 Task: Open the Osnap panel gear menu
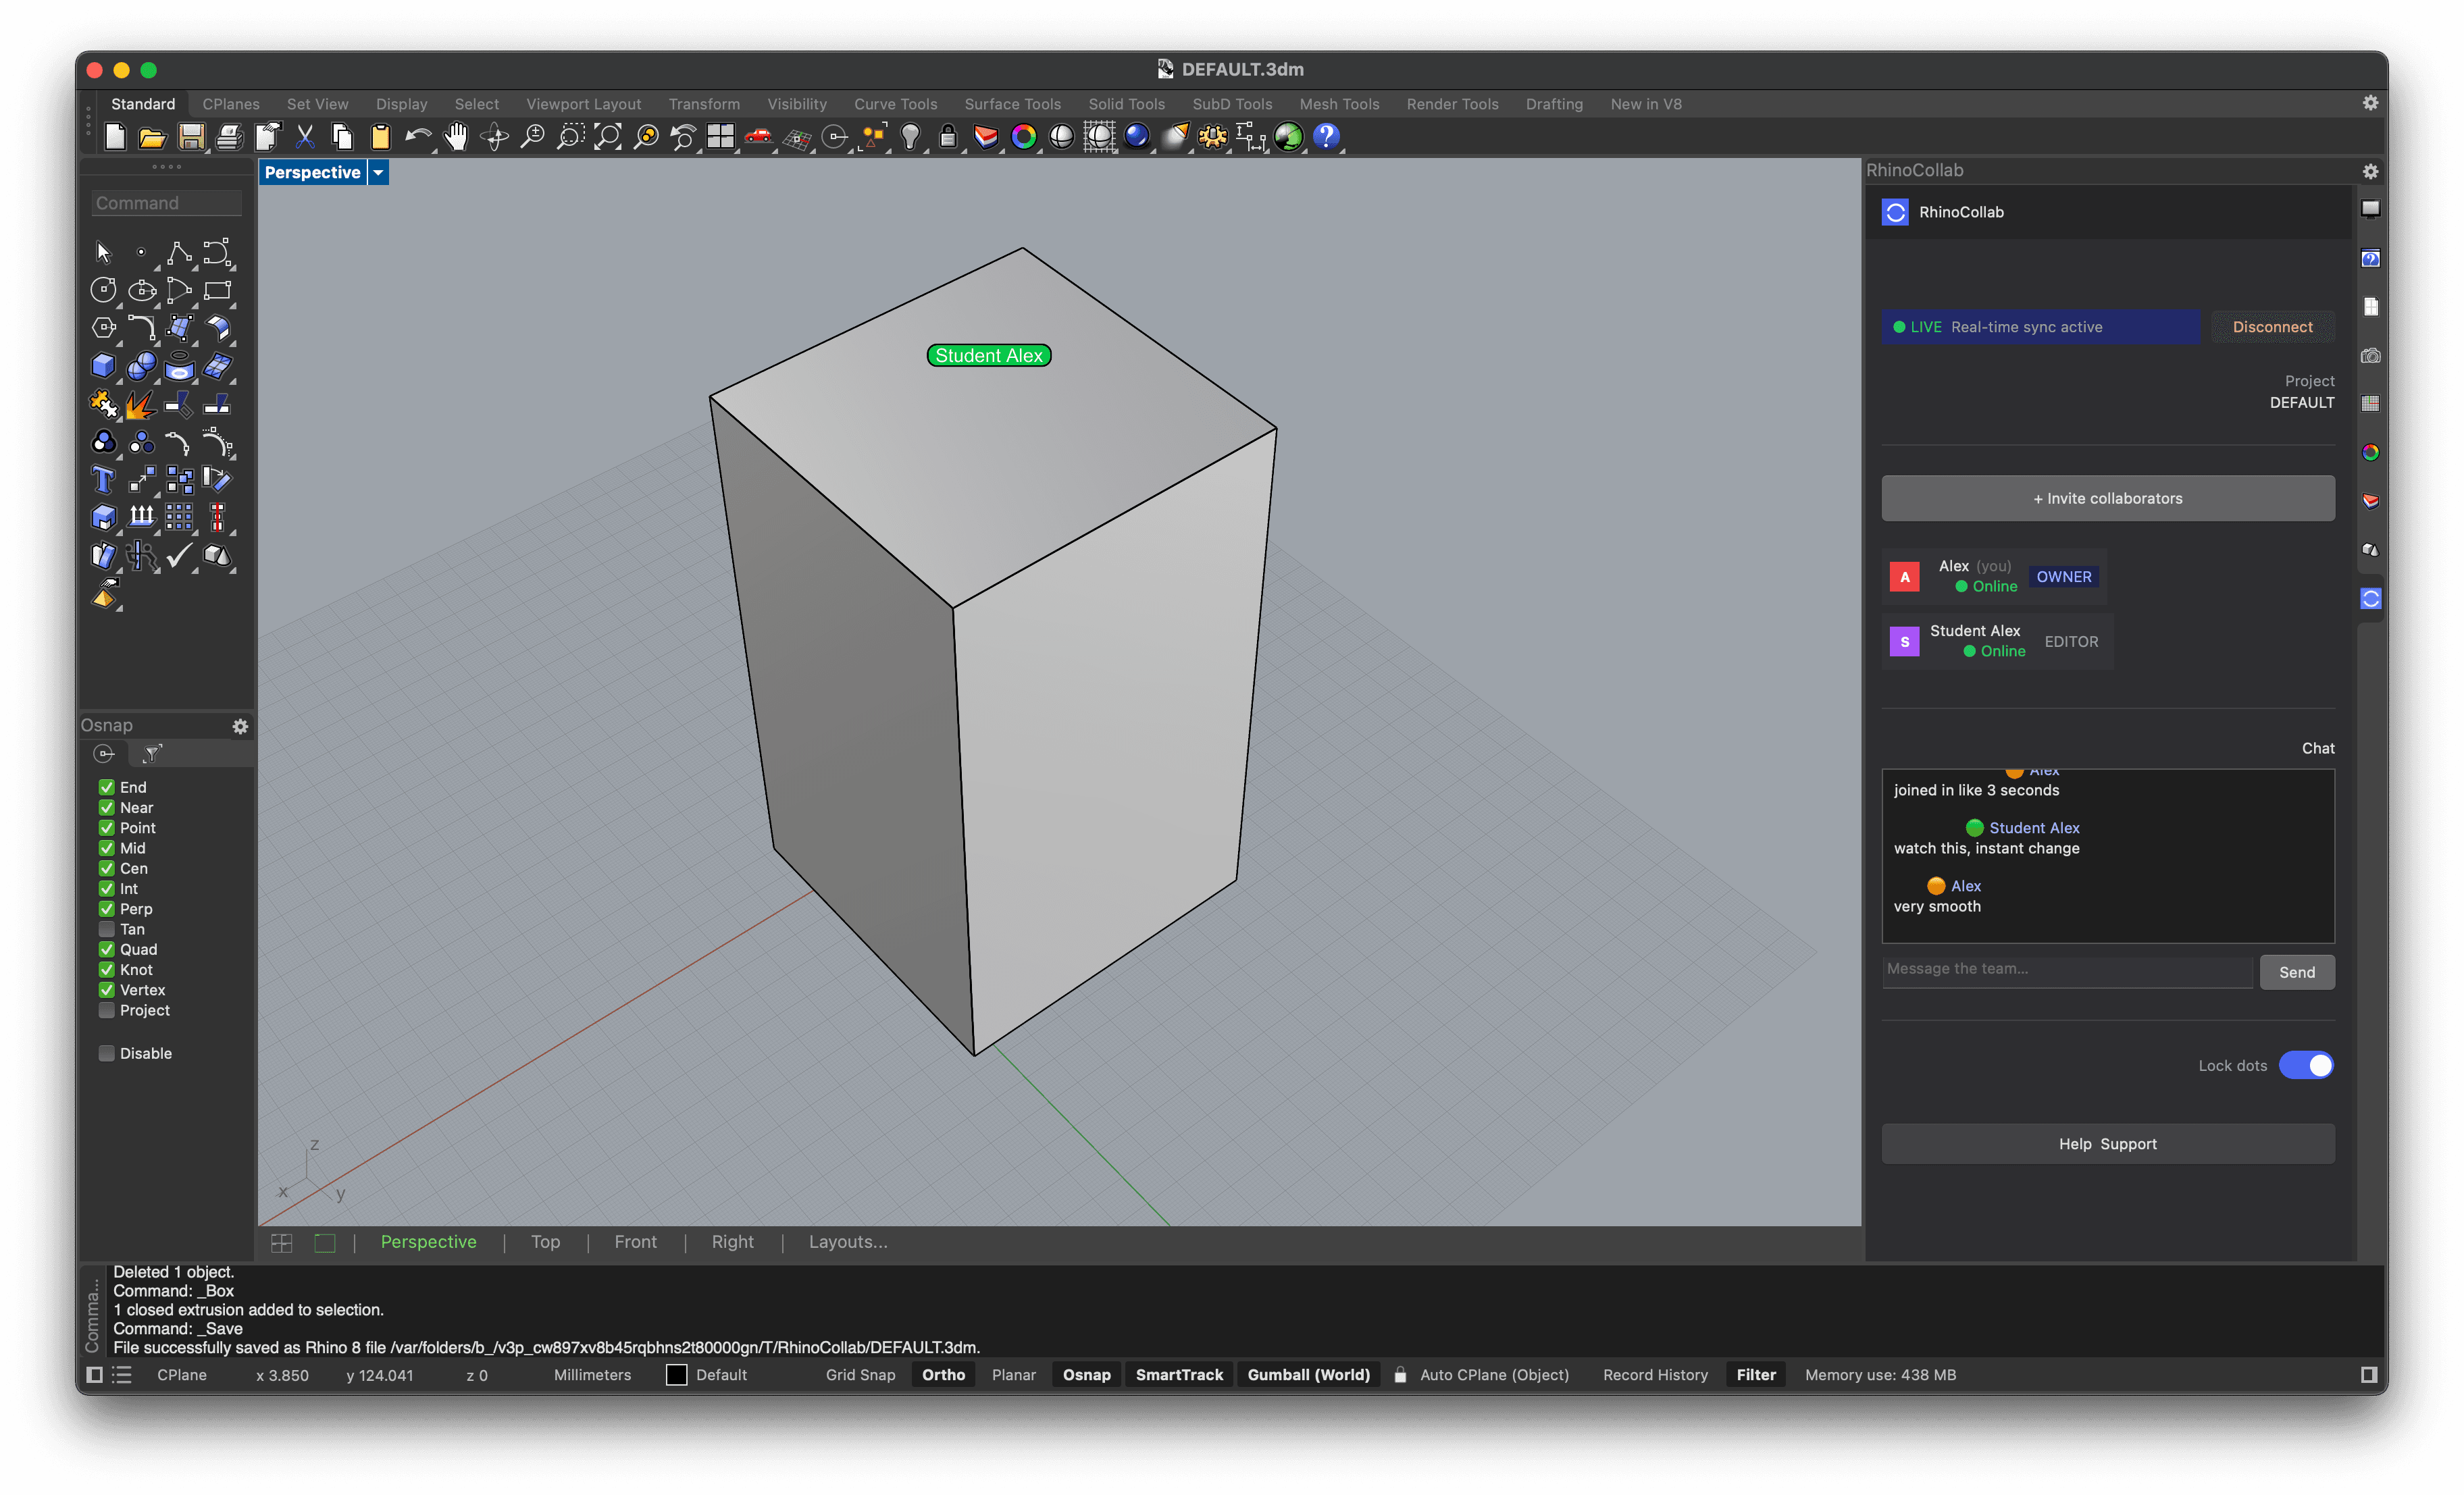240,727
